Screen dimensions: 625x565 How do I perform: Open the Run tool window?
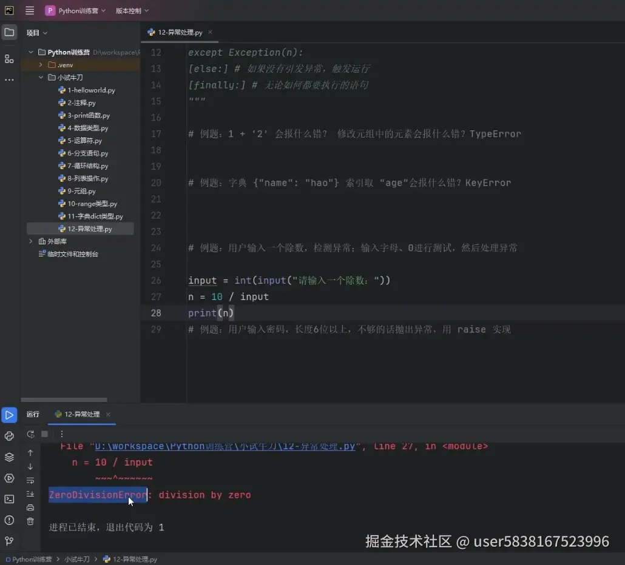[9, 415]
